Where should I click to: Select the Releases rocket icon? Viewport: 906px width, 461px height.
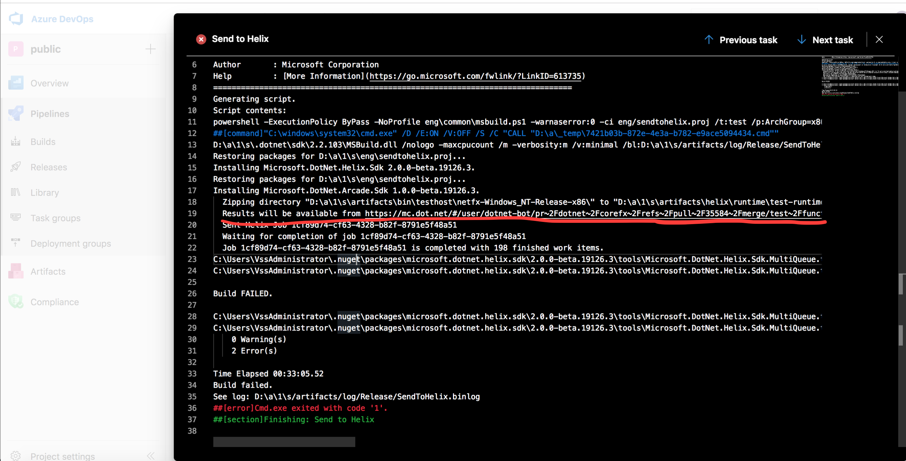(16, 167)
